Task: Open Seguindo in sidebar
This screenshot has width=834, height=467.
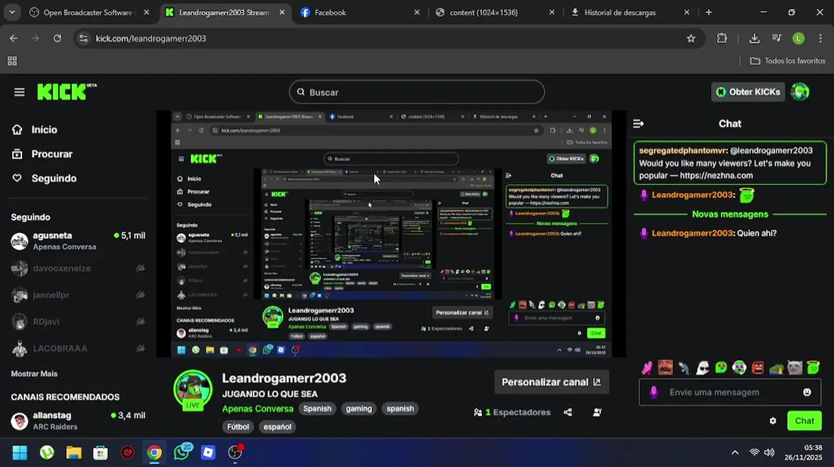Action: point(45,178)
